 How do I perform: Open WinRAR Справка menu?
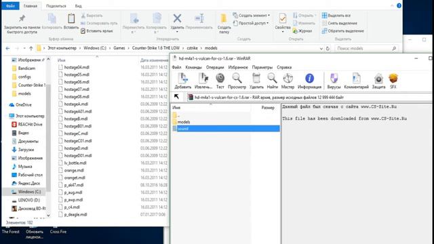tap(284, 67)
